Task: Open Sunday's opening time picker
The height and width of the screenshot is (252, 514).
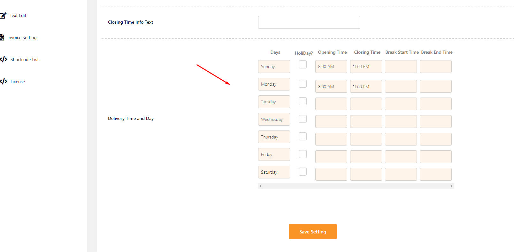Action: tap(331, 67)
